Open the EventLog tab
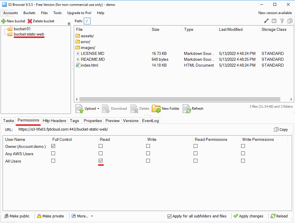The image size is (295, 223). pyautogui.click(x=150, y=121)
